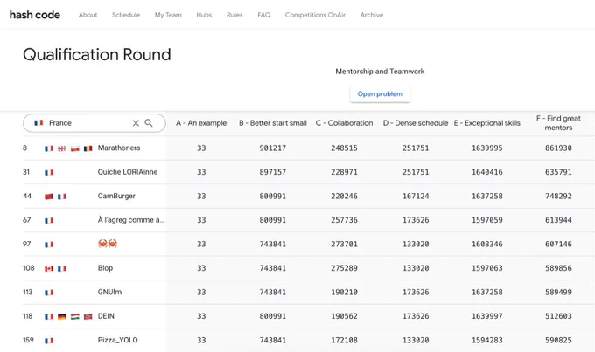Click the Polish flag in Marathoners row
Screen dimensions: 595x352
(74, 148)
